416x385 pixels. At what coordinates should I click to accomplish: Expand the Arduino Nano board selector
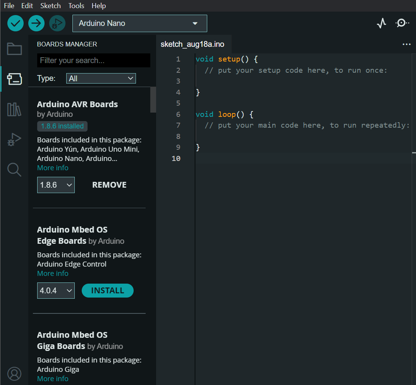tap(139, 23)
